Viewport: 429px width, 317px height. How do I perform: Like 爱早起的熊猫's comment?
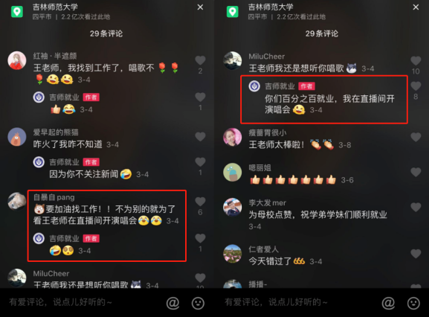[x=200, y=137]
